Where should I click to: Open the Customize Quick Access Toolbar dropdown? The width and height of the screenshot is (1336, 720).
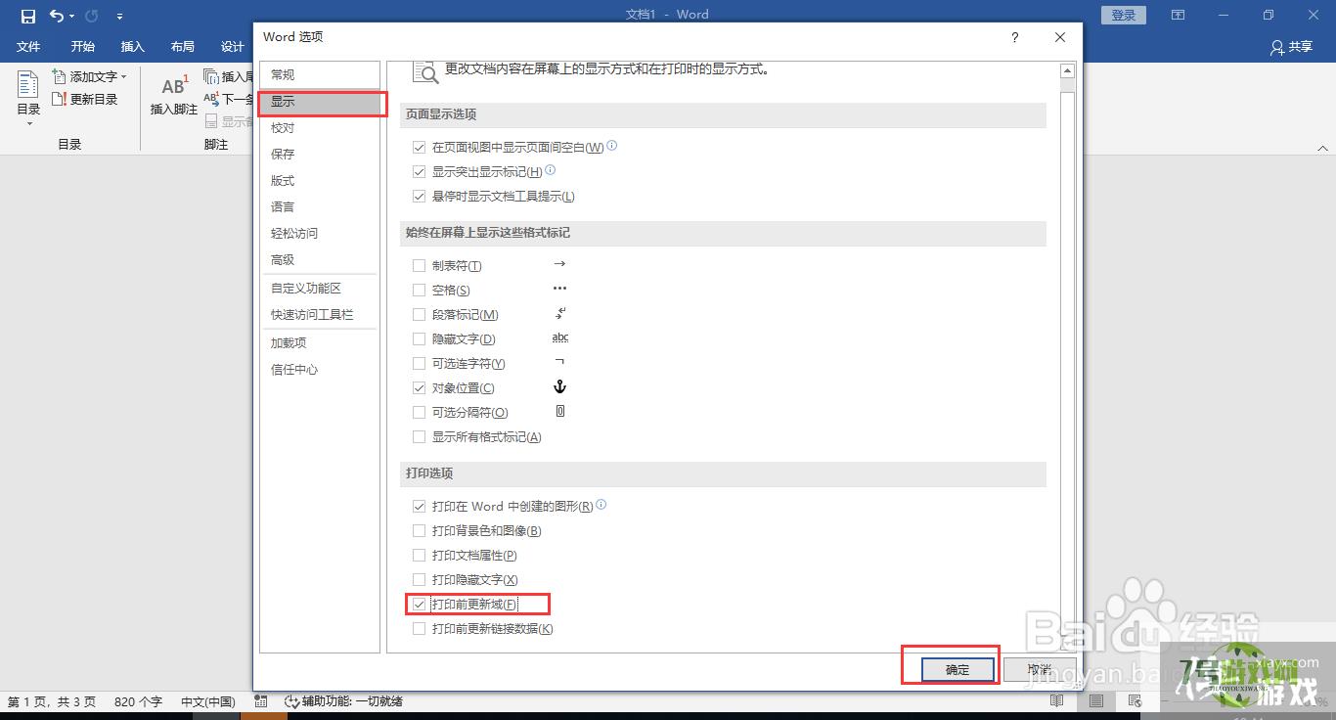[x=119, y=17]
